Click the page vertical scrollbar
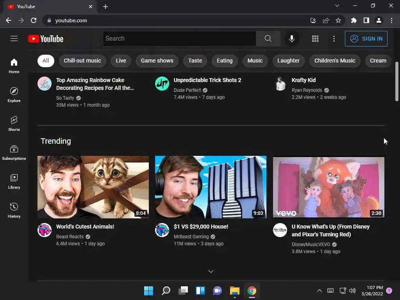This screenshot has width=400, height=300. [x=397, y=82]
